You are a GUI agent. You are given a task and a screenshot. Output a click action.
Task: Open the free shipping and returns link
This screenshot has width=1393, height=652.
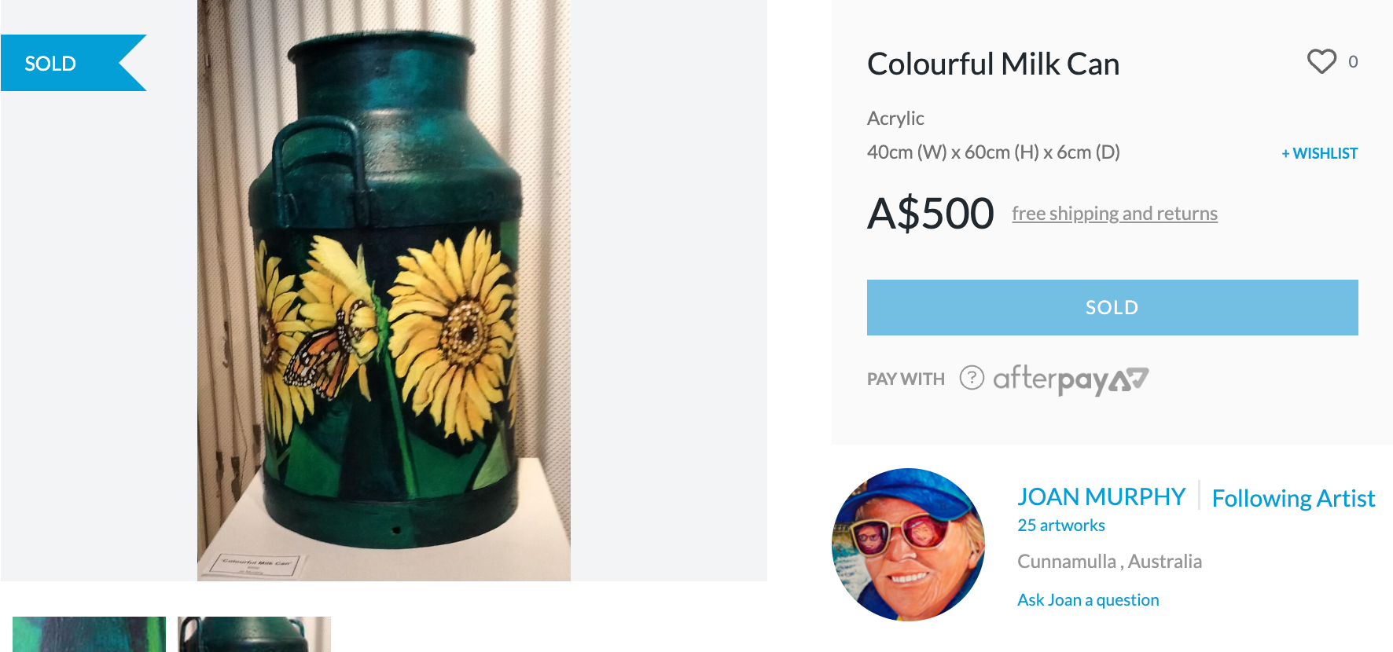tap(1114, 214)
